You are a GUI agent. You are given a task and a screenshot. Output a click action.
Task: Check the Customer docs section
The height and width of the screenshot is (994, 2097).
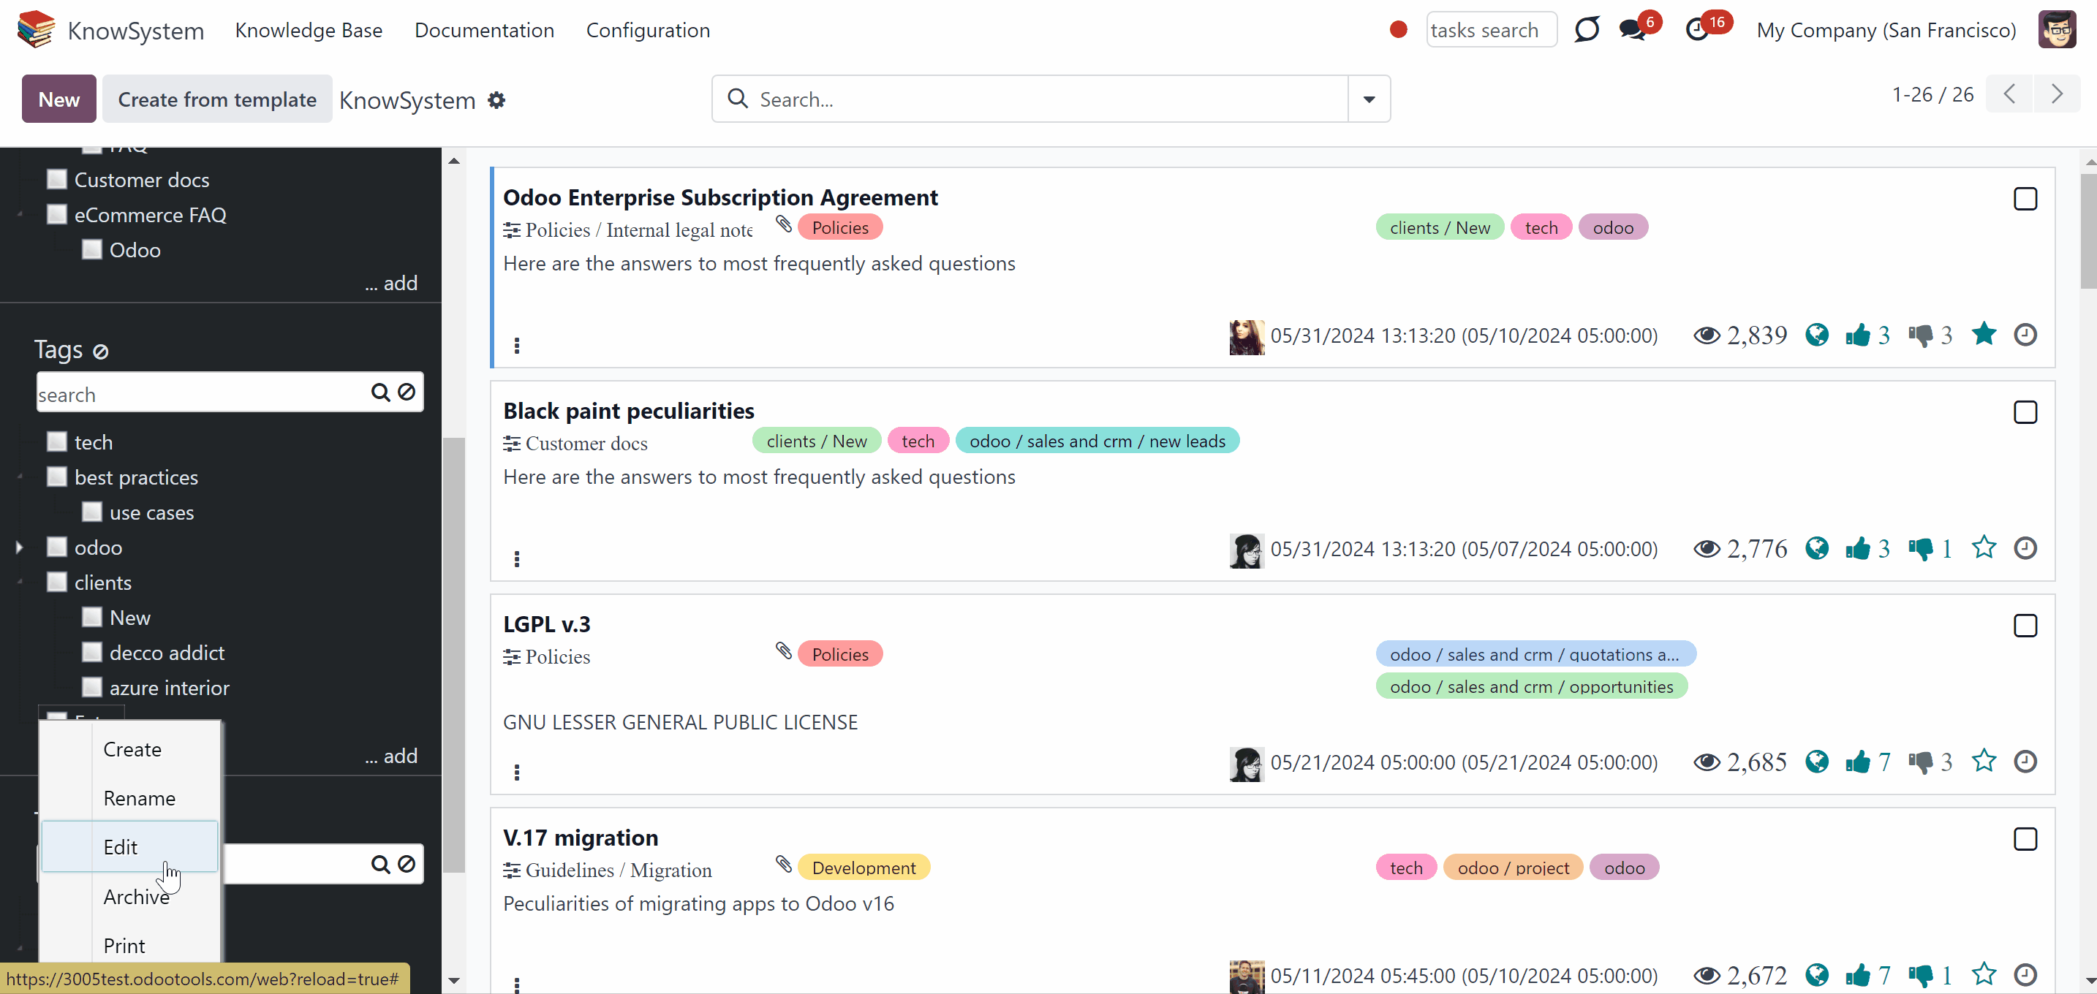coord(57,179)
